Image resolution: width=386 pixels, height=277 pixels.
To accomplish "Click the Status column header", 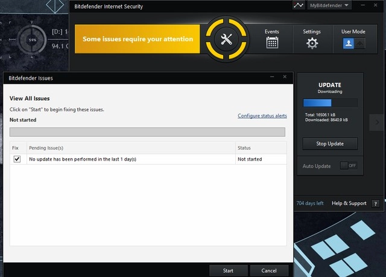I will pyautogui.click(x=261, y=148).
